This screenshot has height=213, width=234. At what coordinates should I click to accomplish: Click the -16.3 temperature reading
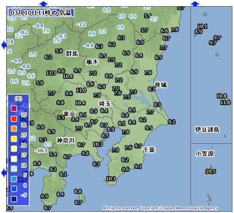[41, 150]
